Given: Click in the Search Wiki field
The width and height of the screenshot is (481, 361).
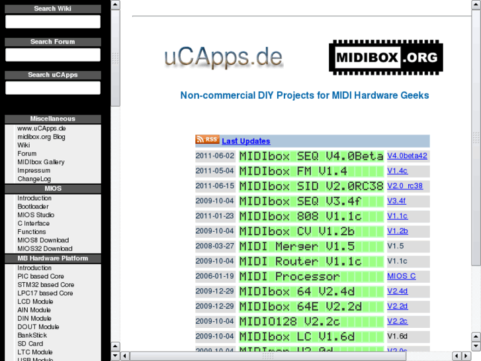Looking at the screenshot, I should pyautogui.click(x=53, y=22).
